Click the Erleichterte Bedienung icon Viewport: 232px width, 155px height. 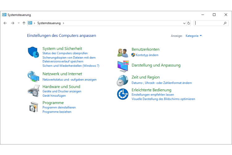tap(122, 94)
